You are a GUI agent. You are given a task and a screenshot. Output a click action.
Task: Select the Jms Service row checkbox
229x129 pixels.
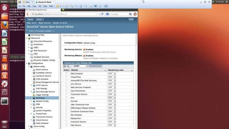coord(66,84)
